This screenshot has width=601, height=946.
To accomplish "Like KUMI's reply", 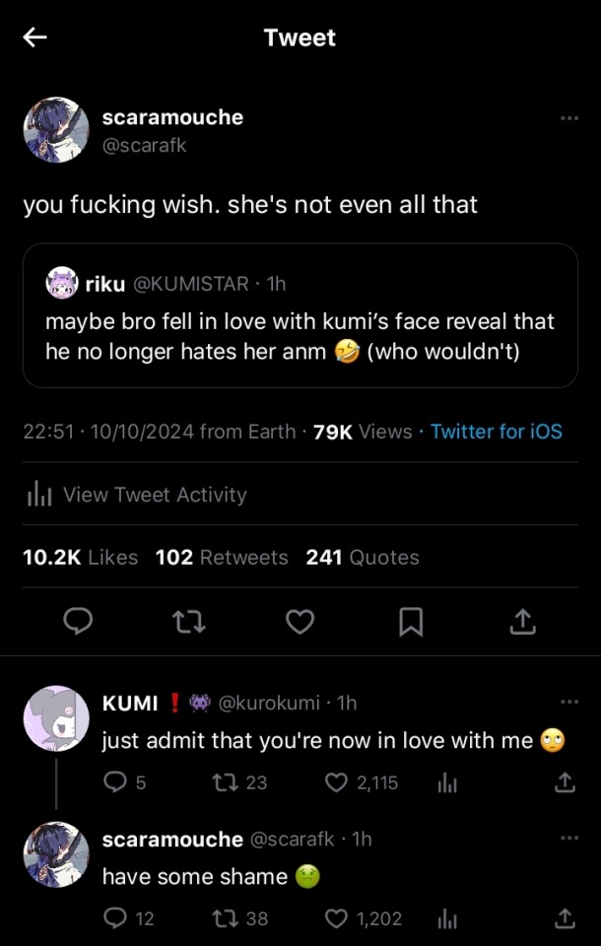I will point(337,782).
